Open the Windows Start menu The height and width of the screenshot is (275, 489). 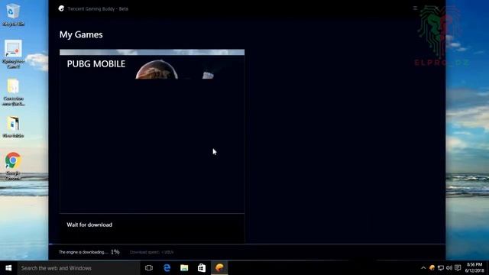coord(8,268)
